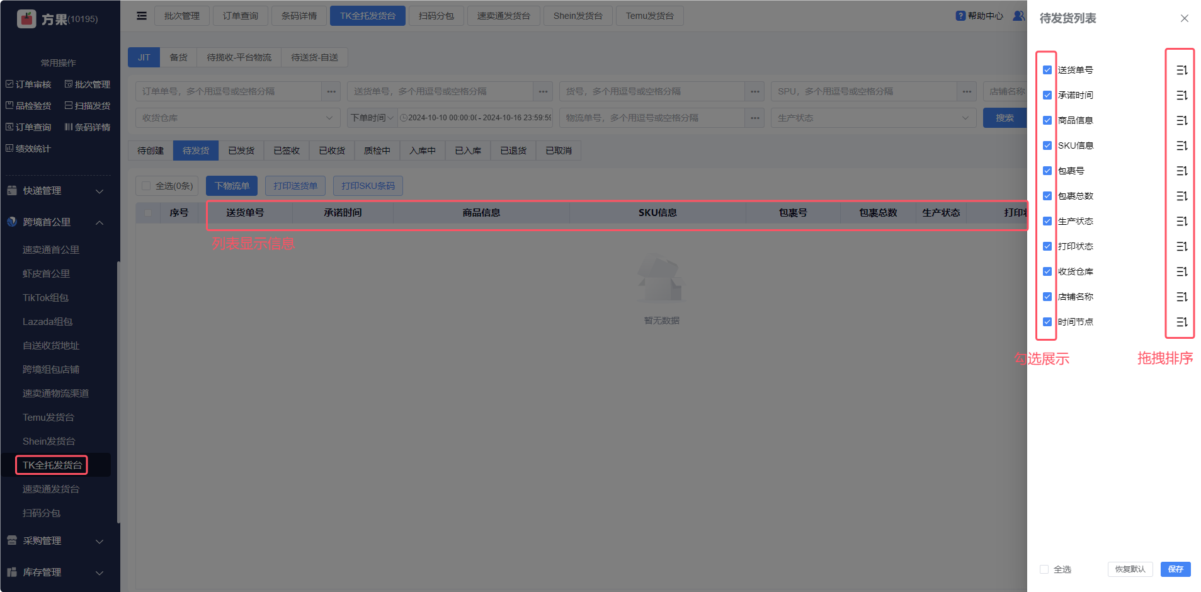Expand the 采购管理 sidebar section
Image resolution: width=1201 pixels, height=592 pixels.
pyautogui.click(x=55, y=541)
